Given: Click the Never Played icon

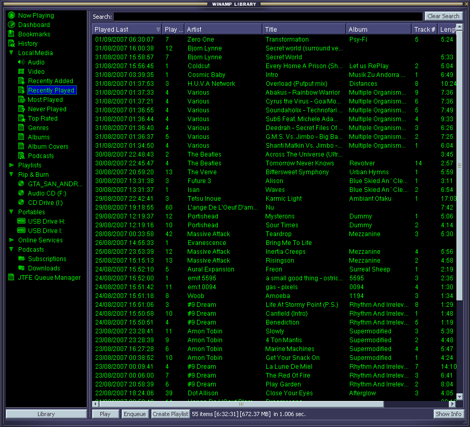Looking at the screenshot, I should tap(21, 109).
